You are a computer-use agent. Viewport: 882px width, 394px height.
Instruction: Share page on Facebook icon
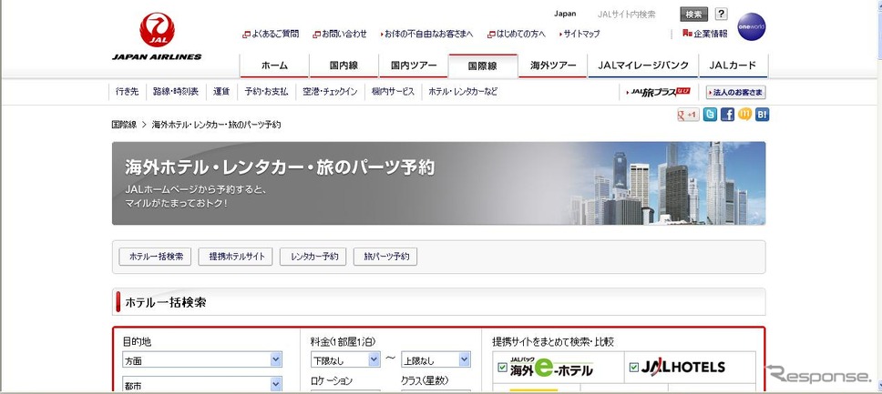pos(727,115)
